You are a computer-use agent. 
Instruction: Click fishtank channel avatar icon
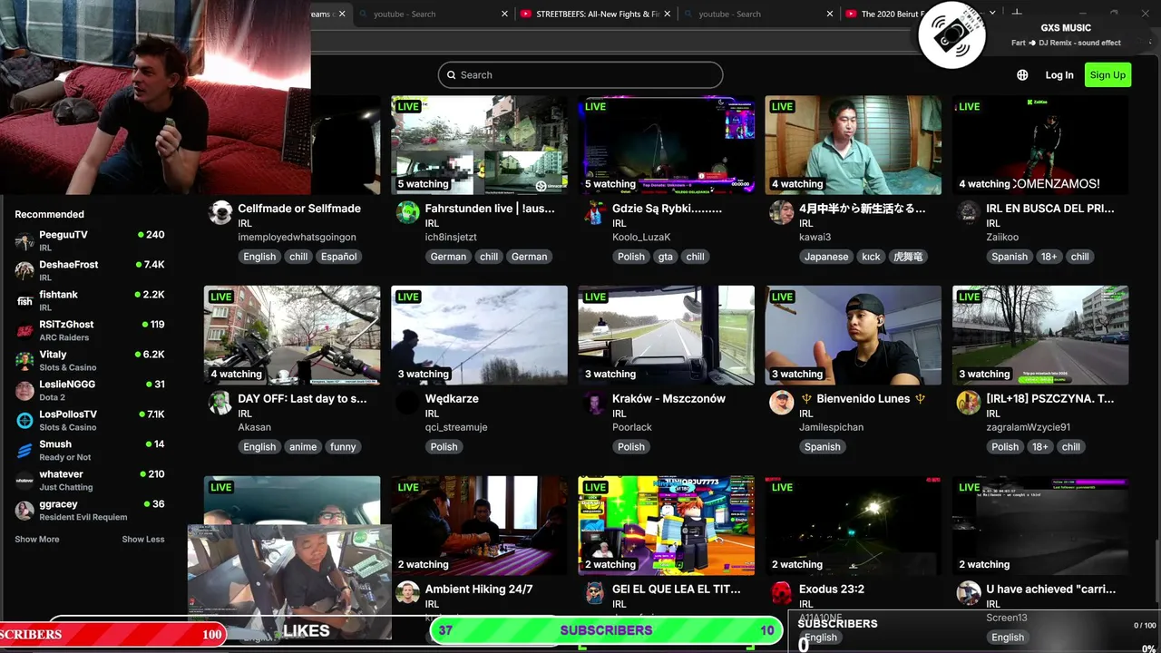click(24, 301)
